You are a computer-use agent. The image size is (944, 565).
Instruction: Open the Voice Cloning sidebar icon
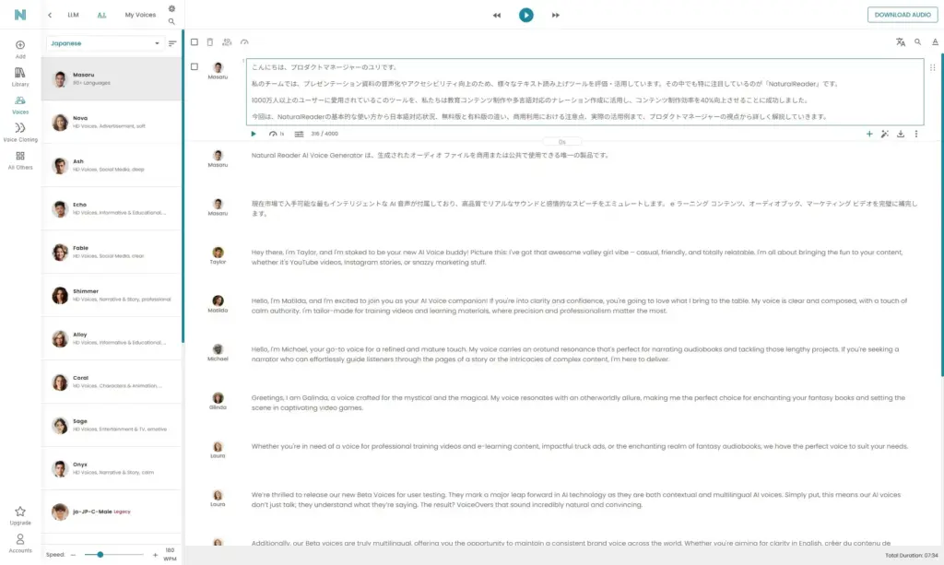point(20,128)
